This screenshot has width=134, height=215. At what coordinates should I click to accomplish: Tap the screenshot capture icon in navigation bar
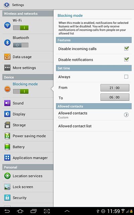(47, 211)
